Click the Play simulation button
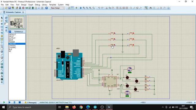Viewport: 196px width, 110px height. tap(4, 102)
